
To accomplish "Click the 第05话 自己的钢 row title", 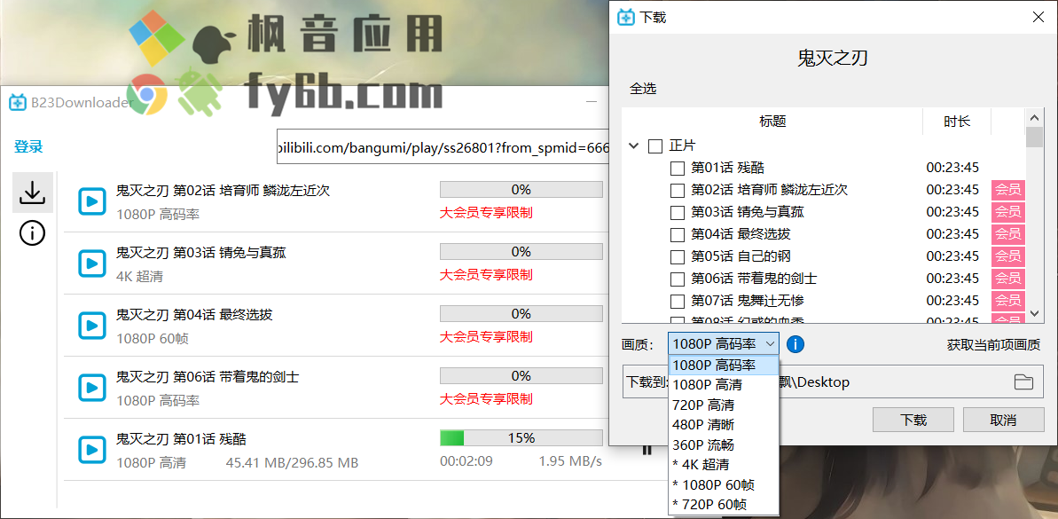I will 741,257.
